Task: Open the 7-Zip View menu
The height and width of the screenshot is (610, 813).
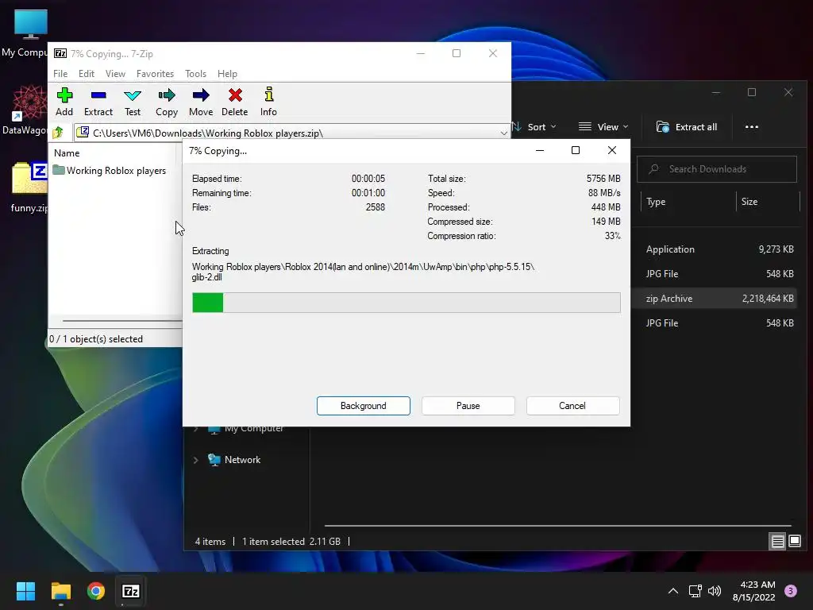Action: [115, 74]
